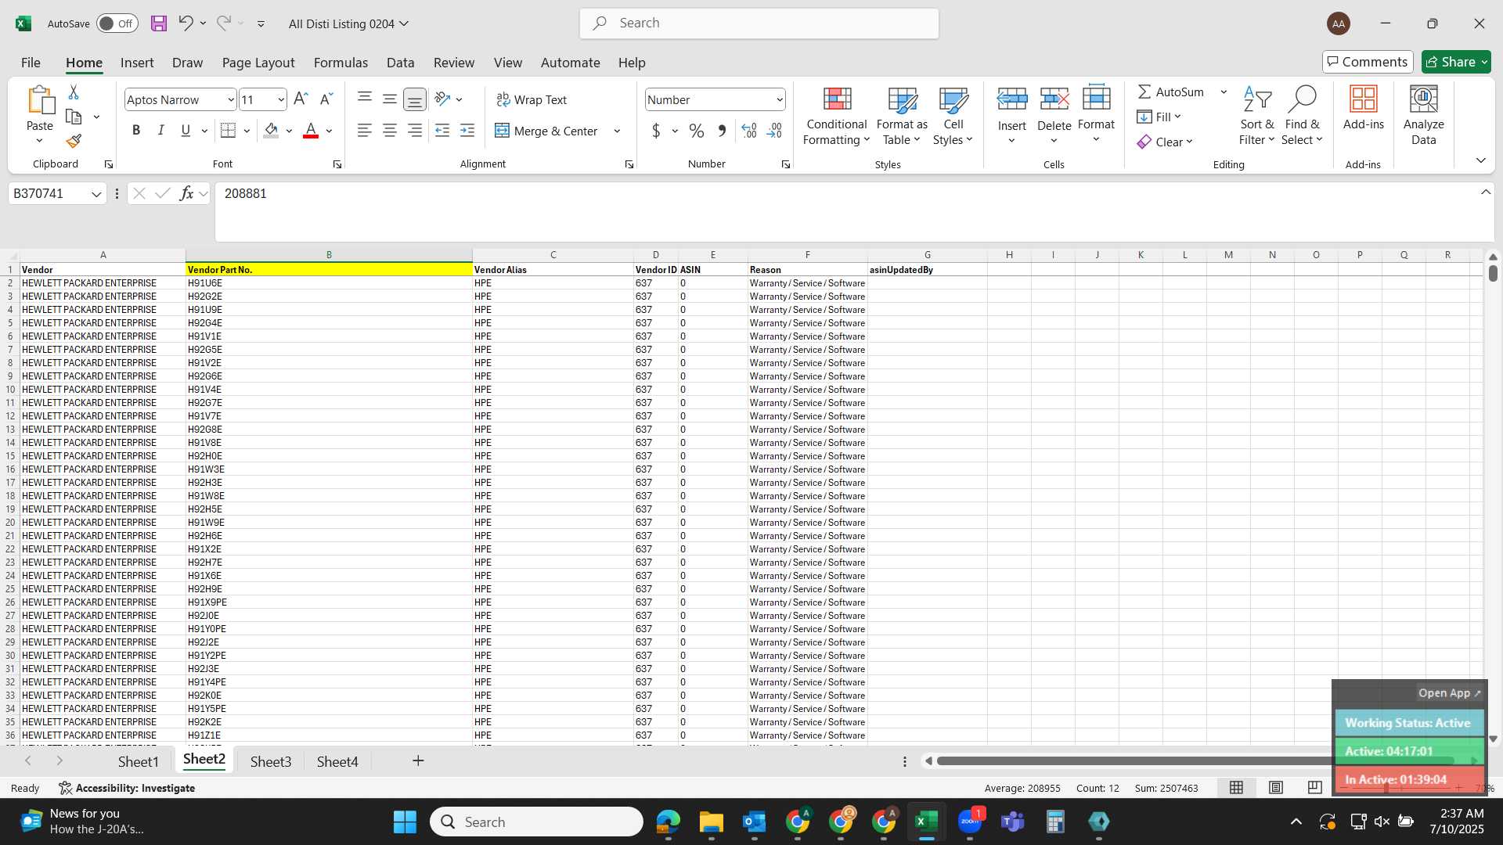Click the Increase Indent icon
The image size is (1503, 845).
pos(467,131)
